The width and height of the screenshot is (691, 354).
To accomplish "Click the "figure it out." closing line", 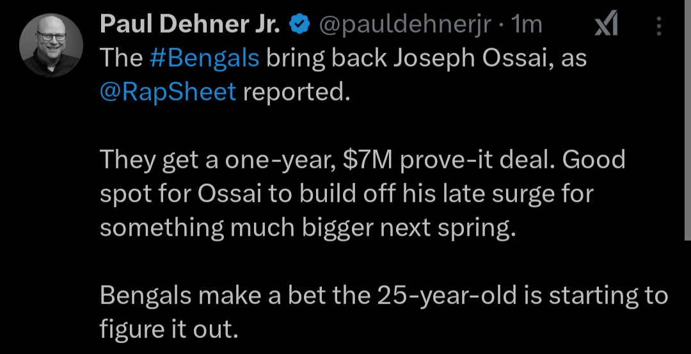I will tap(168, 329).
